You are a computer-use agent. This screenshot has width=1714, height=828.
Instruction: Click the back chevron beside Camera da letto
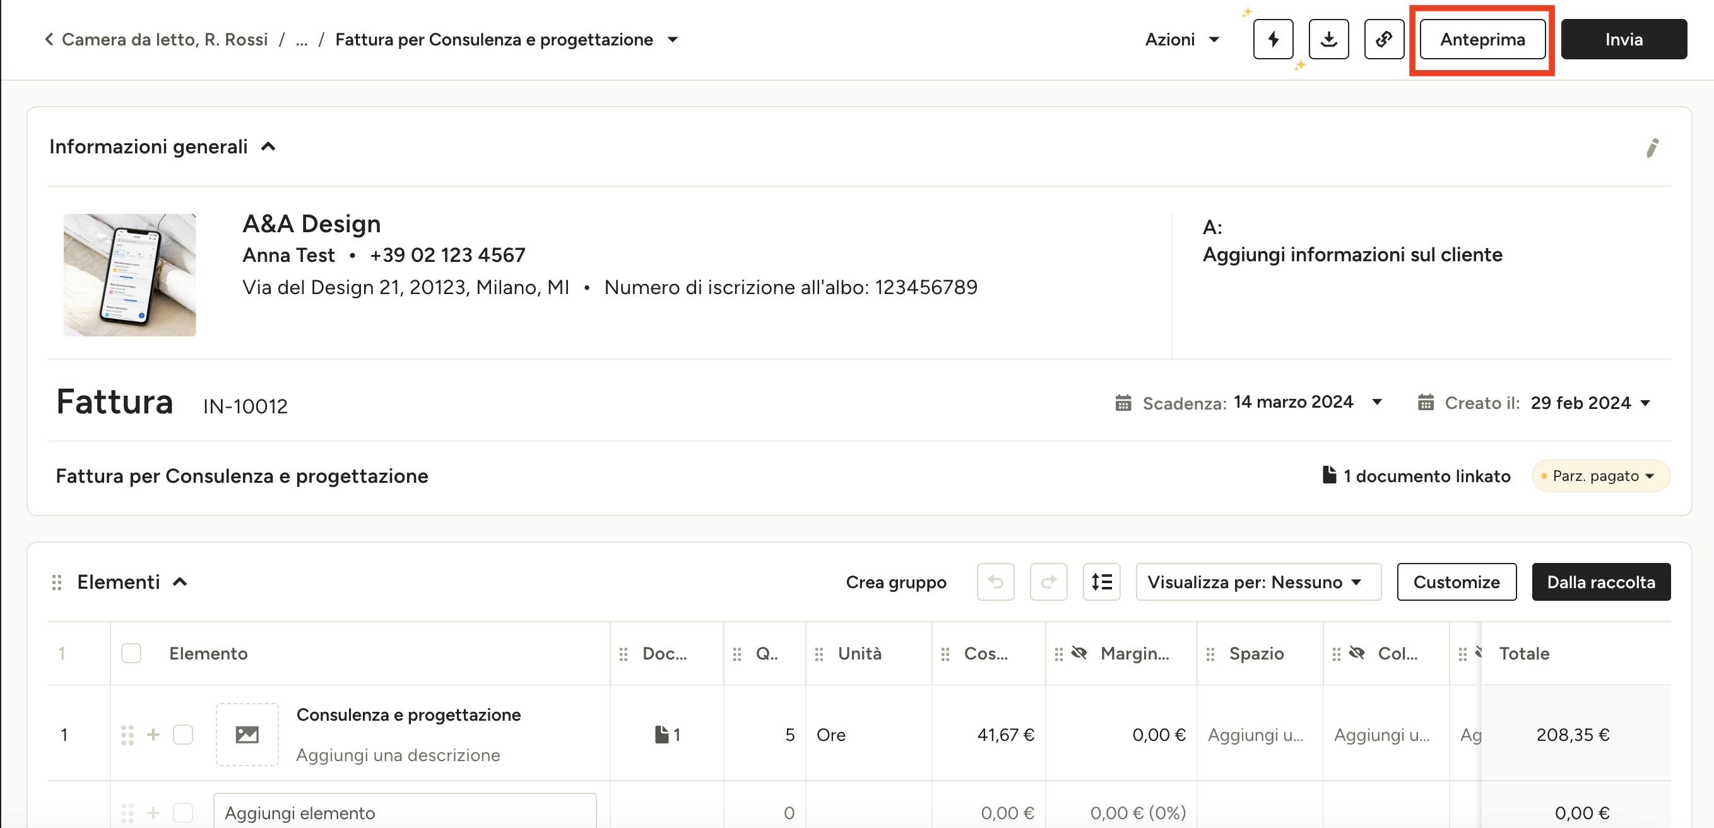(49, 39)
